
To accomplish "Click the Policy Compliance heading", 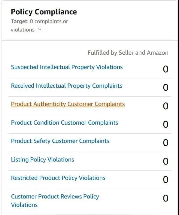I will (x=44, y=12).
